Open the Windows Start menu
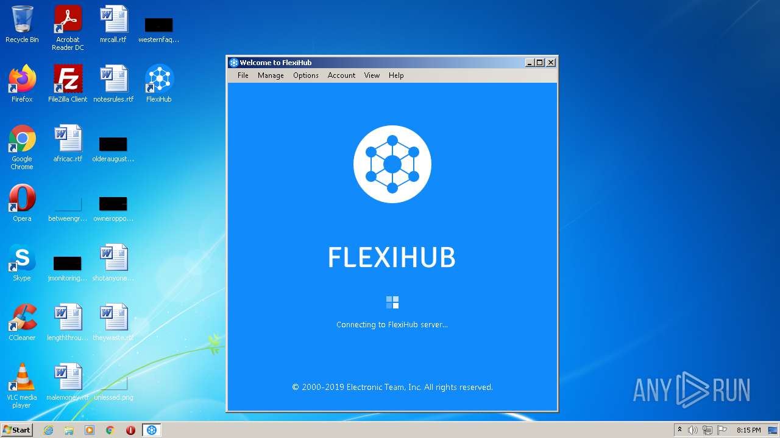 [x=16, y=430]
